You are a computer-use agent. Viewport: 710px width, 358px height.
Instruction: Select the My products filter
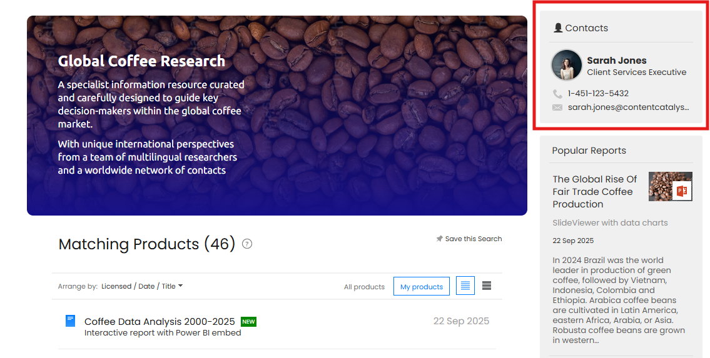coord(421,287)
